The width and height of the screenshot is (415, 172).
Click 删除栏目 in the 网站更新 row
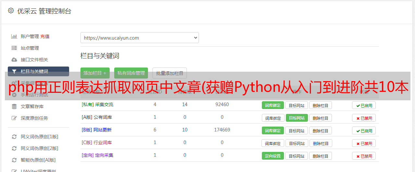pyautogui.click(x=320, y=130)
